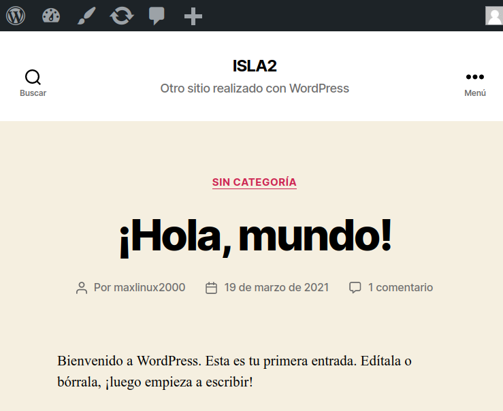The image size is (503, 411).
Task: Open the Comments bubble icon in admin bar
Action: pyautogui.click(x=157, y=16)
